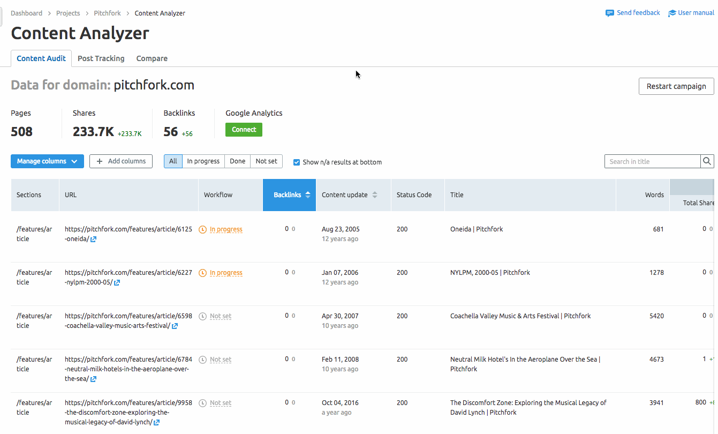Switch to the Post Tracking tab

click(101, 58)
